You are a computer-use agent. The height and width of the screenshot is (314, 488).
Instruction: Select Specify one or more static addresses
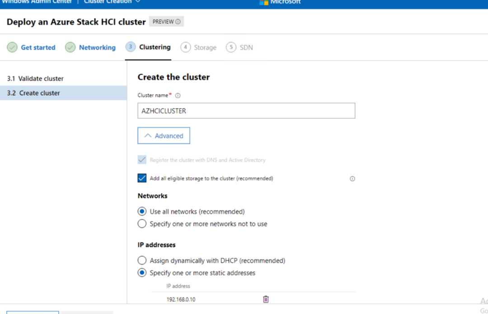click(142, 272)
